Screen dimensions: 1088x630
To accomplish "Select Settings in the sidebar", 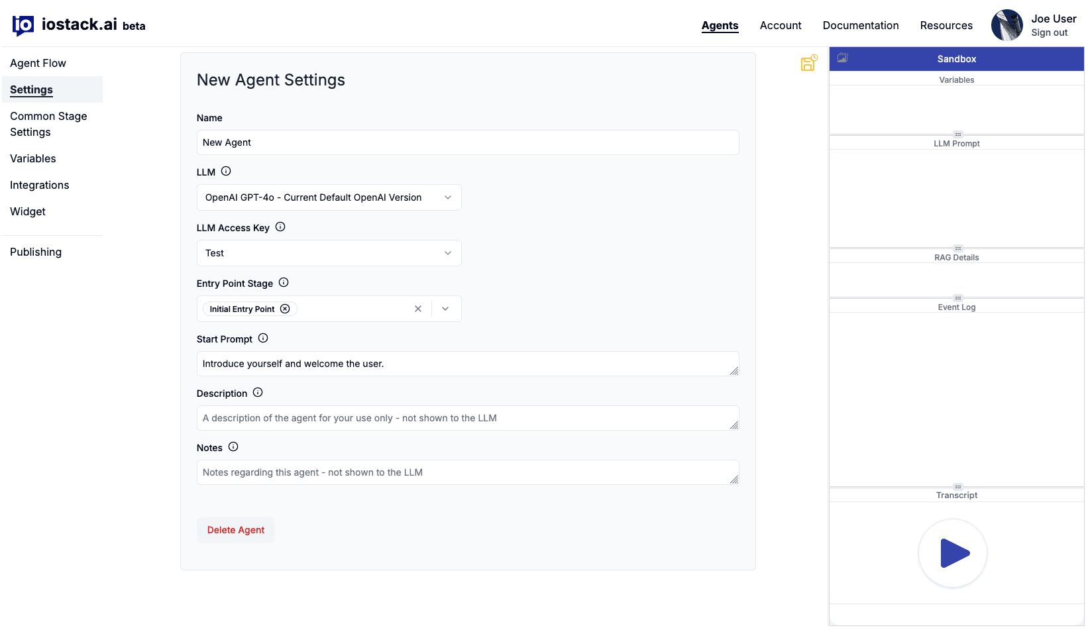I will coord(52,89).
